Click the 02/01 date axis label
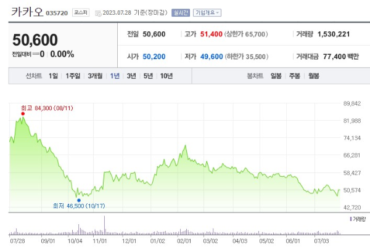The height and width of the screenshot is (250, 370). point(184,241)
